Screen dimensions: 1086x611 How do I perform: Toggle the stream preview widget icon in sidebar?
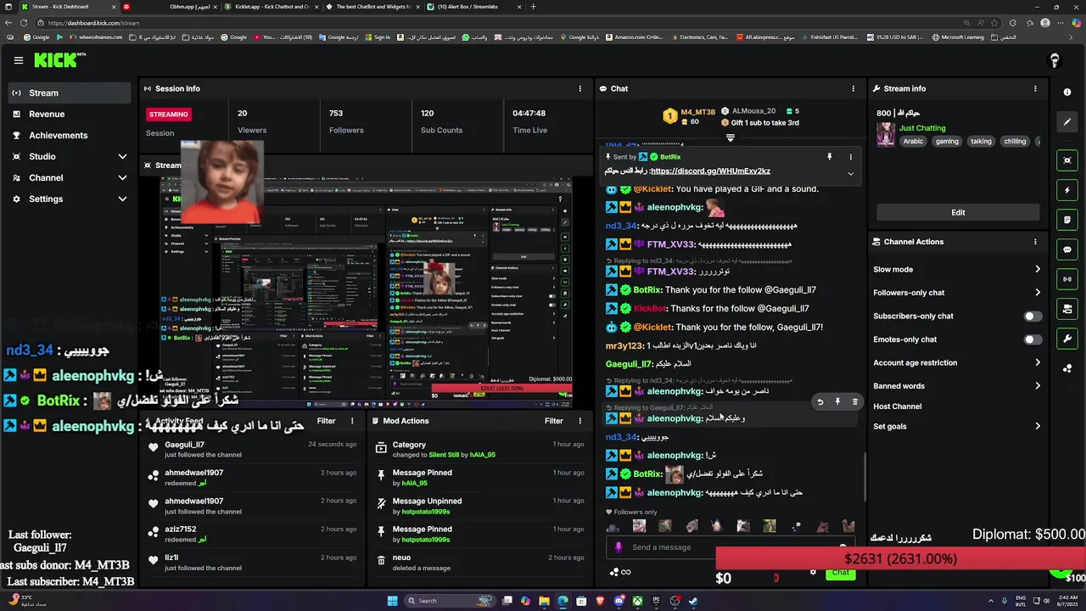click(x=1067, y=160)
